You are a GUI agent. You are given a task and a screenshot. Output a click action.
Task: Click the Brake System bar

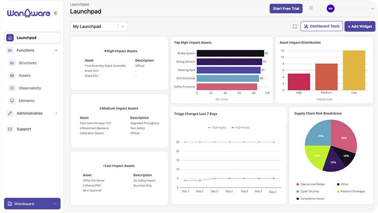(230, 54)
